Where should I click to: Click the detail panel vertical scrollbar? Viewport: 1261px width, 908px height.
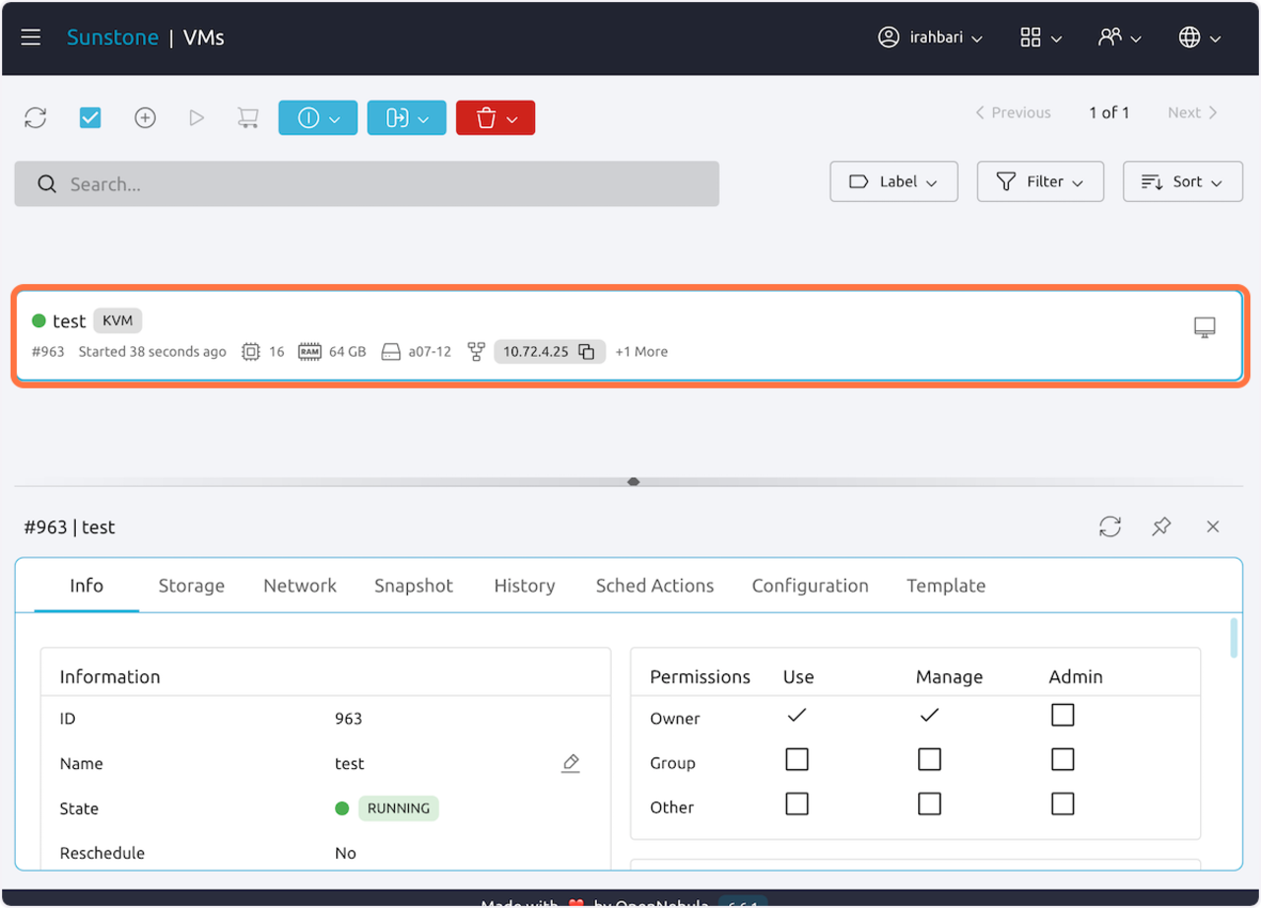(1234, 638)
